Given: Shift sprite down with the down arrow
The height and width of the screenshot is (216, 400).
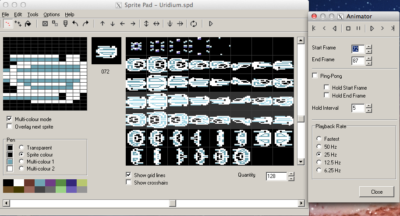Looking at the screenshot, I should pos(113,24).
